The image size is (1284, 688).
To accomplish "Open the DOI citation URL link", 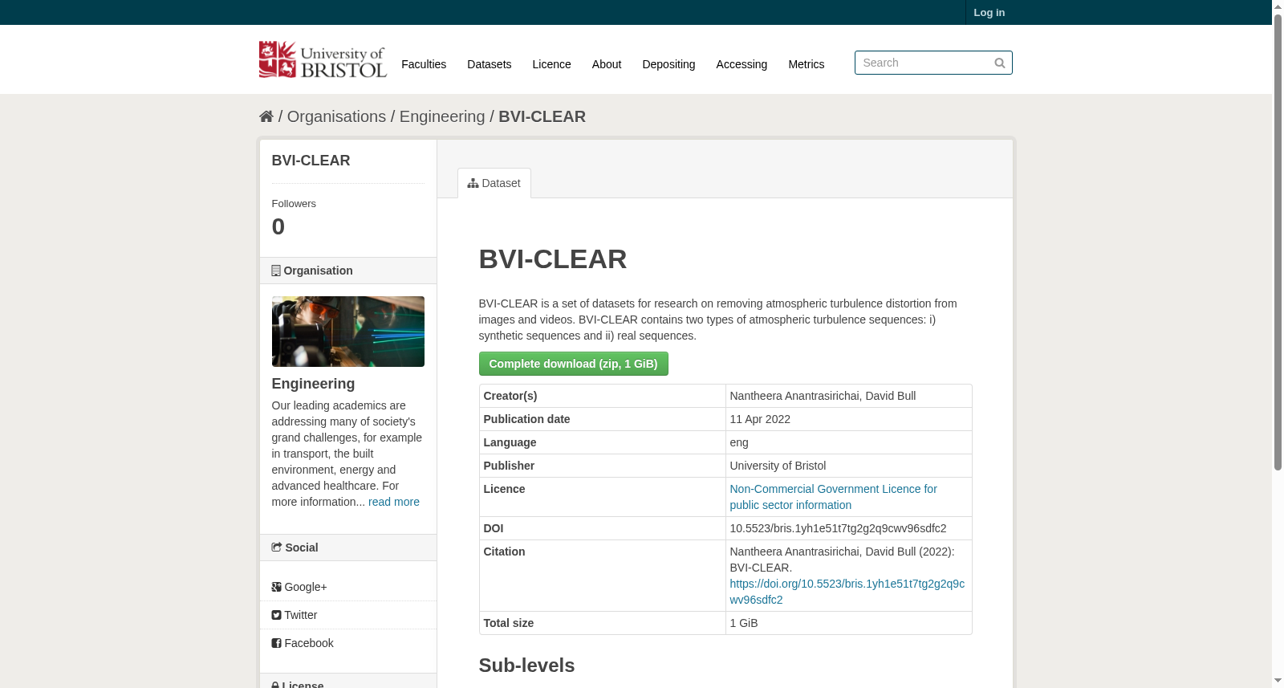I will (847, 592).
